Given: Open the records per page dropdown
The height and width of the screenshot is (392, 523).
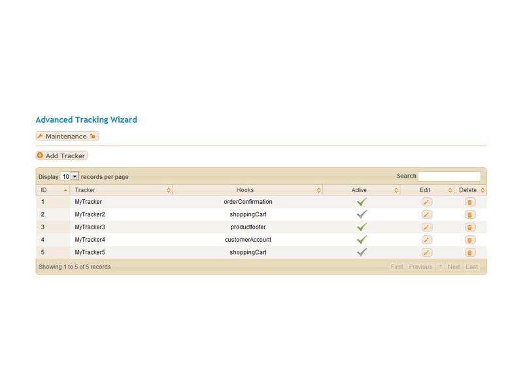Looking at the screenshot, I should tap(69, 176).
